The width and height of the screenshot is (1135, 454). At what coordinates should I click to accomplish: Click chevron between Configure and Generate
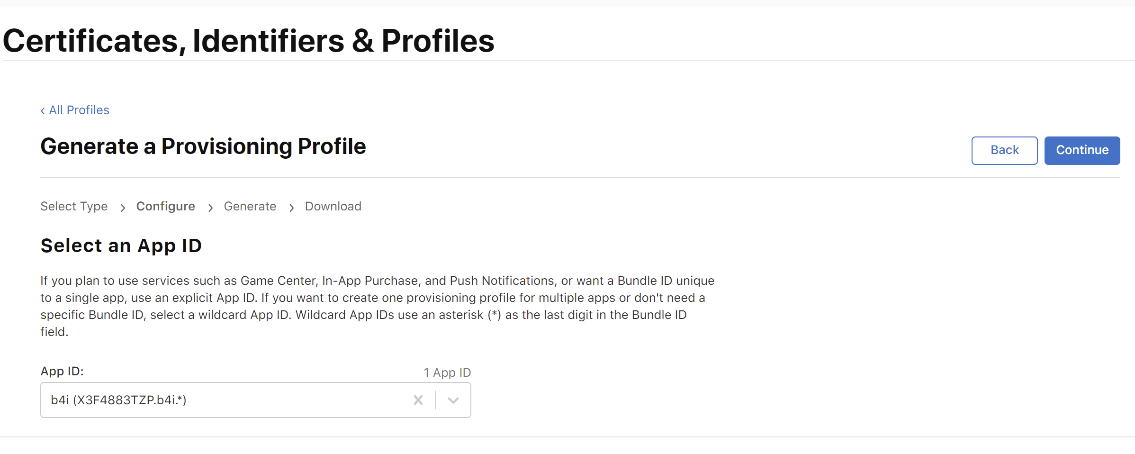pyautogui.click(x=210, y=208)
